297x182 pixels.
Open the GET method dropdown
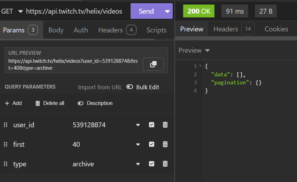coord(12,11)
